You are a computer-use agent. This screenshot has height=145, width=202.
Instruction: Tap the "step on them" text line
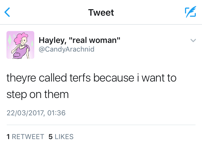pyautogui.click(x=37, y=95)
